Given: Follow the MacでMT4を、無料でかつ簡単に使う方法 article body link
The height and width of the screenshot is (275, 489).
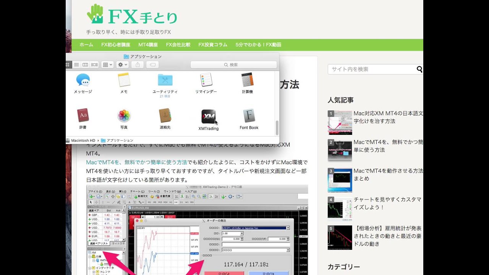Looking at the screenshot, I should coord(137,162).
